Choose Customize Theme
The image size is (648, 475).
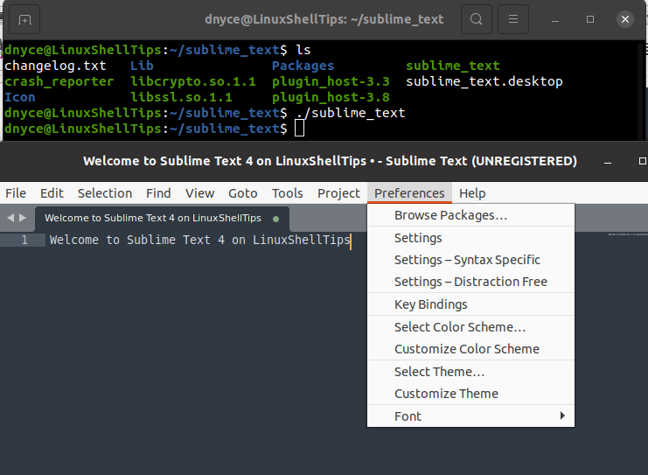coord(470,394)
